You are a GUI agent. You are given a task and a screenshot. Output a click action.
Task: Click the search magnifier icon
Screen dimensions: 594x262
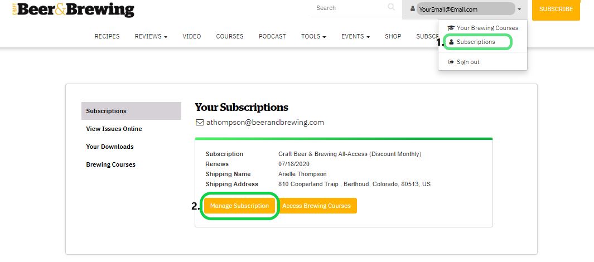[392, 7]
